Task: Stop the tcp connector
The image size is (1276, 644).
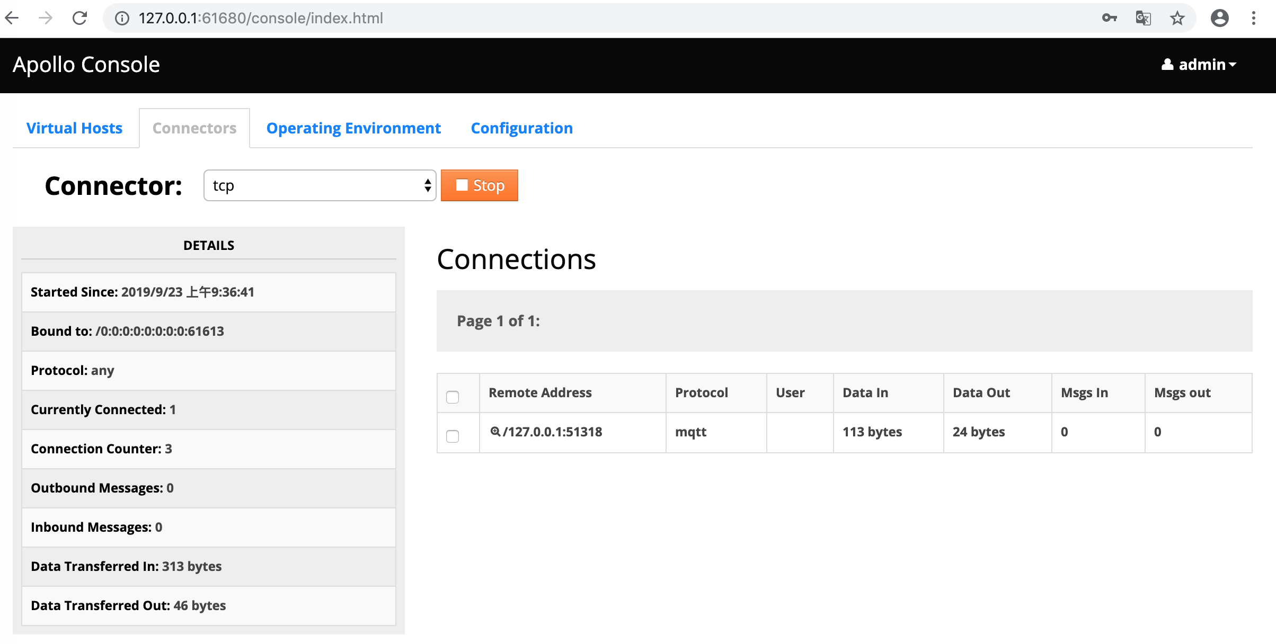Action: click(480, 185)
